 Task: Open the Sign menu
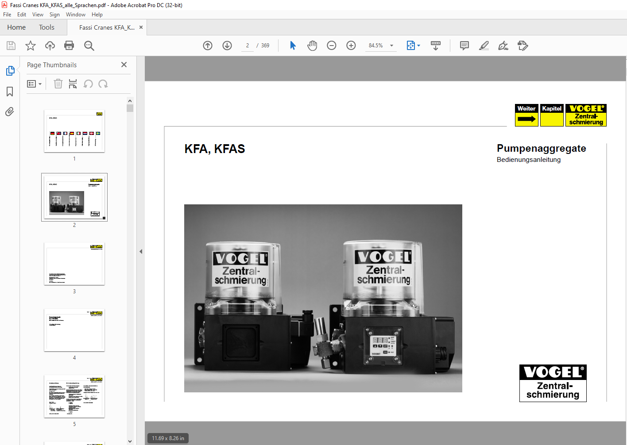(x=54, y=15)
